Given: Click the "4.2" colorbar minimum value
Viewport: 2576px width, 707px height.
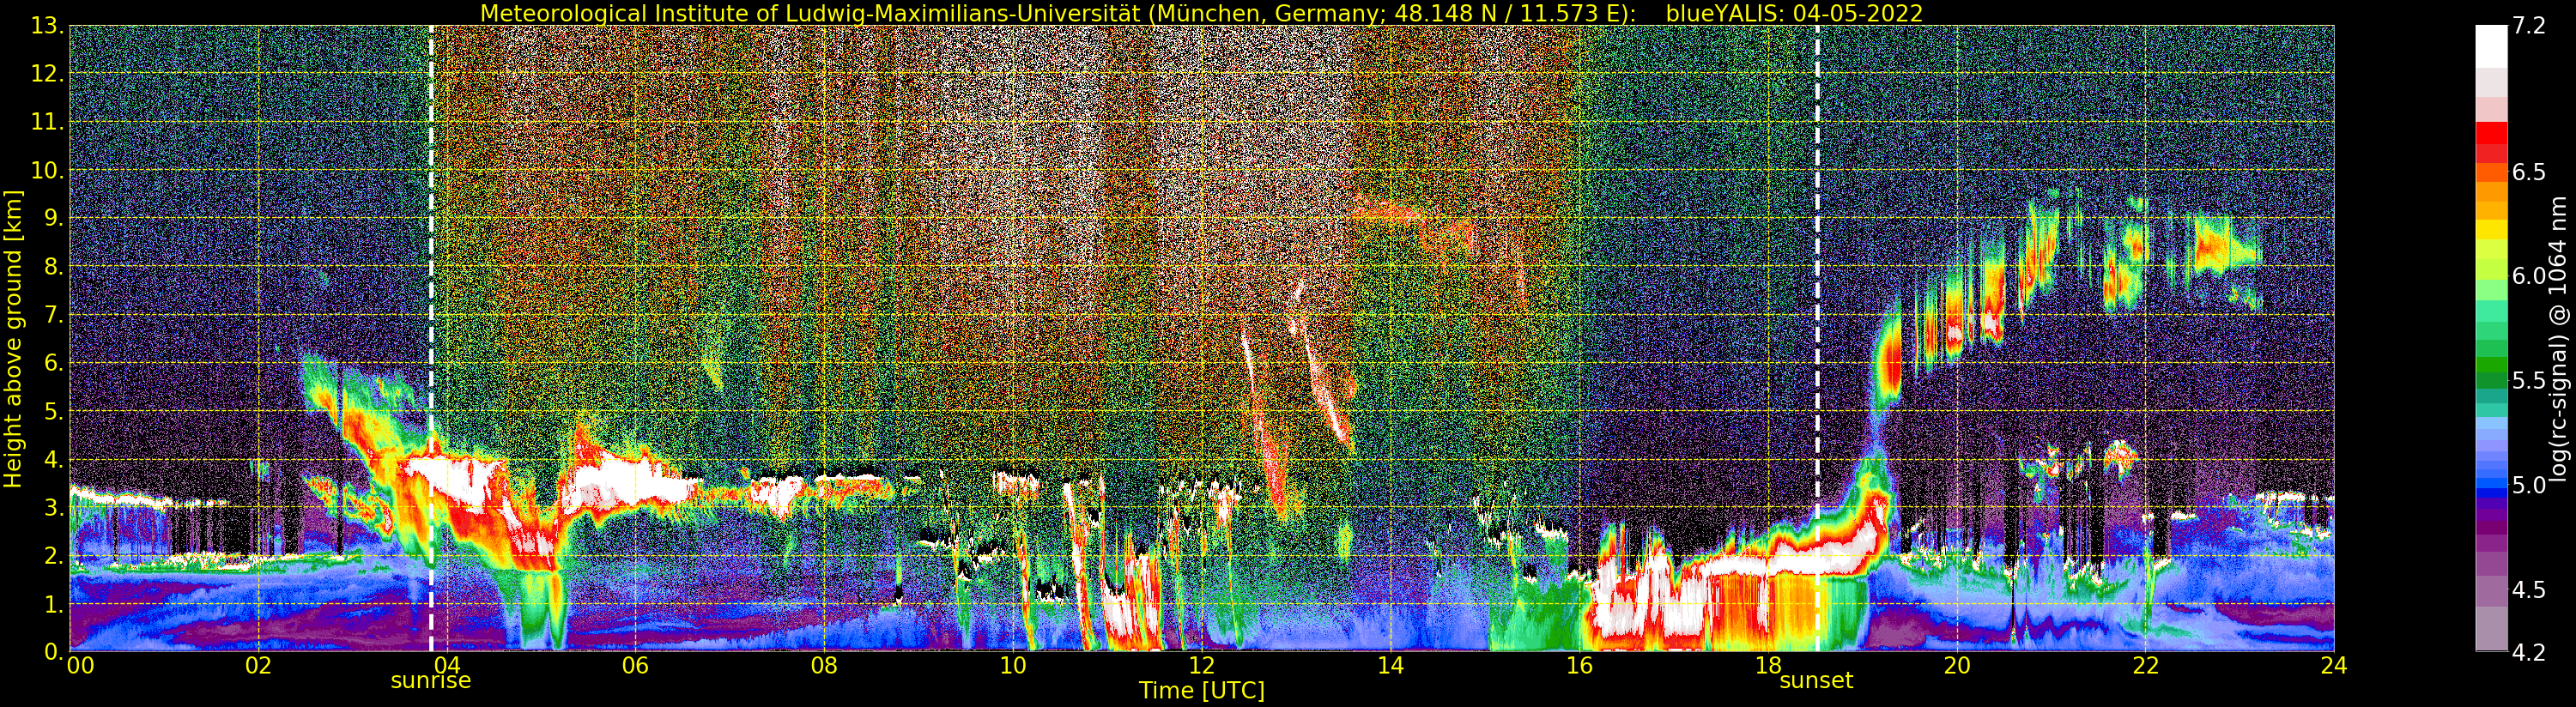Looking at the screenshot, I should pos(2529,652).
